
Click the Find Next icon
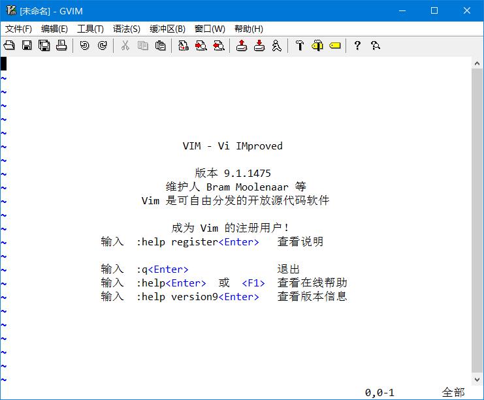click(x=201, y=46)
